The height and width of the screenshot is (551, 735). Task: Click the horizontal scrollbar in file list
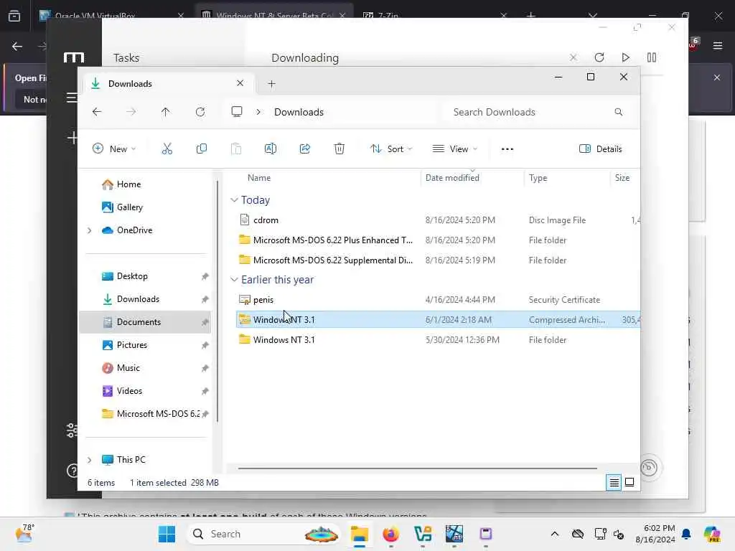click(x=417, y=468)
